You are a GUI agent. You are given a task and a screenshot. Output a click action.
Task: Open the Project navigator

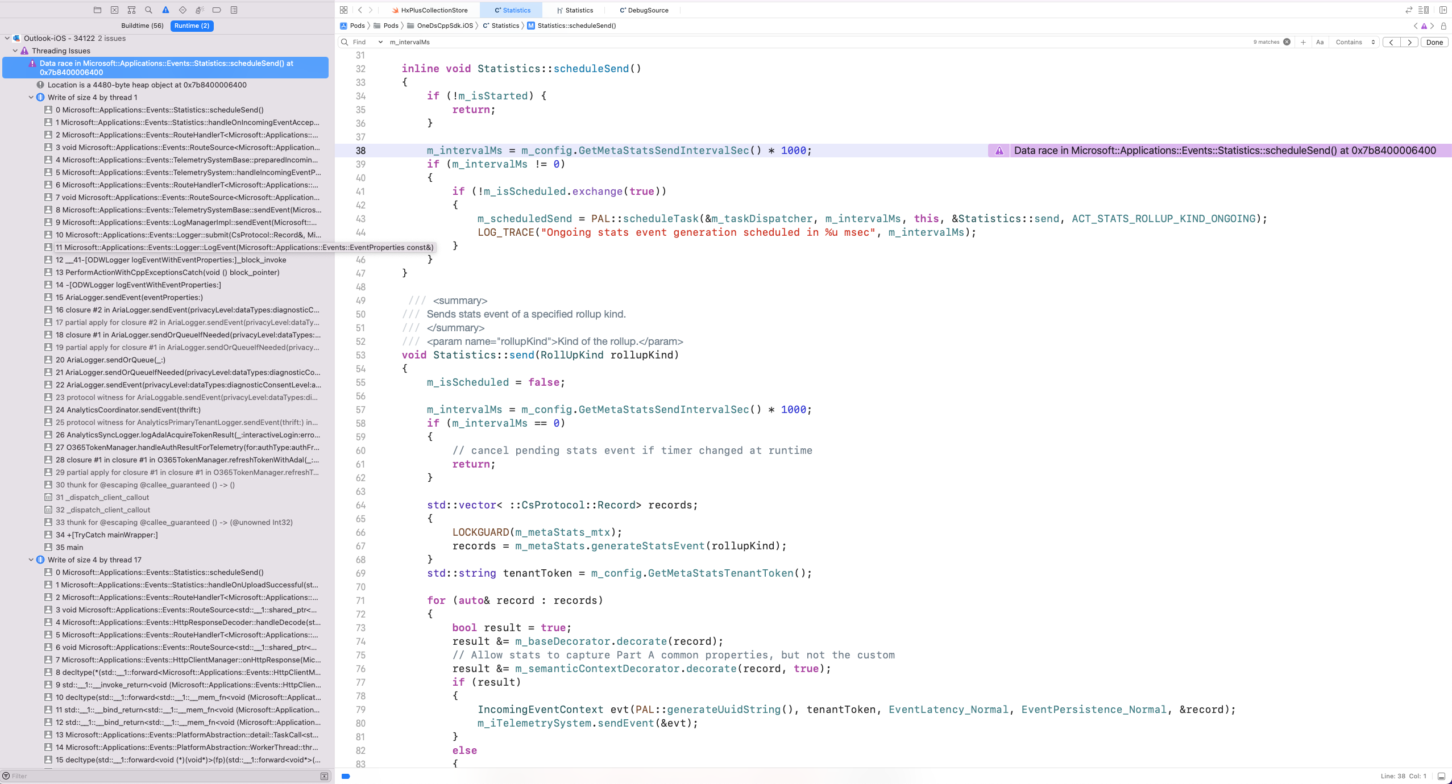point(97,10)
